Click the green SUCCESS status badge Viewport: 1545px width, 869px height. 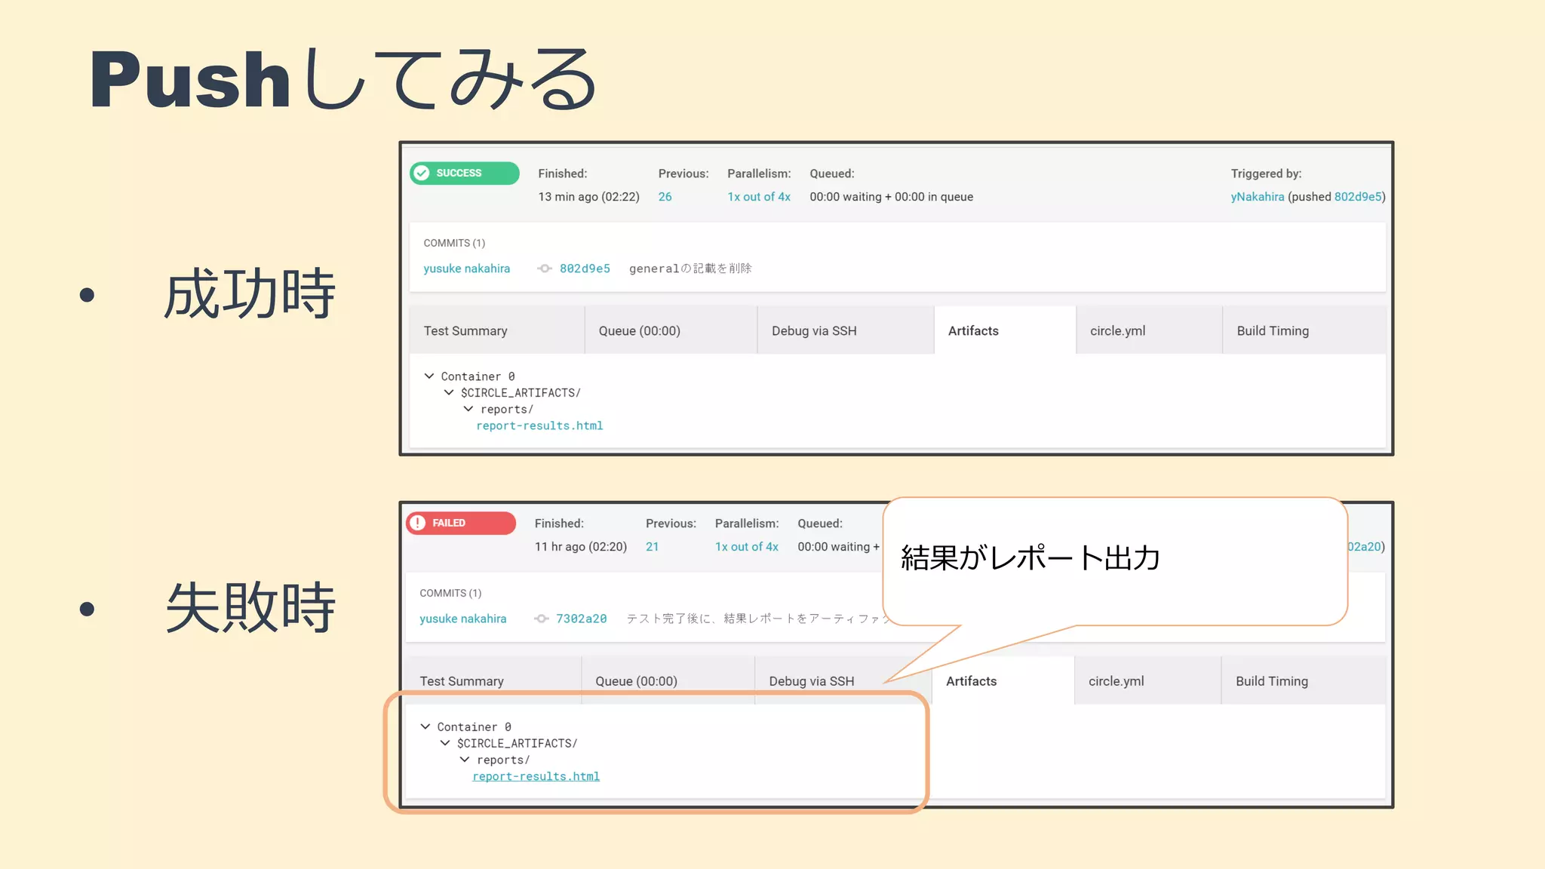point(464,173)
